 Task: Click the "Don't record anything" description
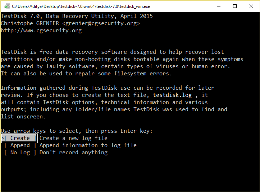coord(73,153)
